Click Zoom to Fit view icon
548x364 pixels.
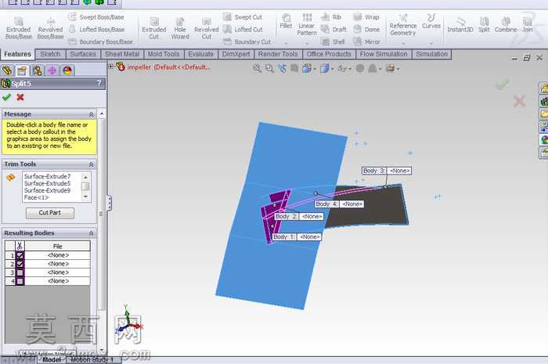pos(257,68)
